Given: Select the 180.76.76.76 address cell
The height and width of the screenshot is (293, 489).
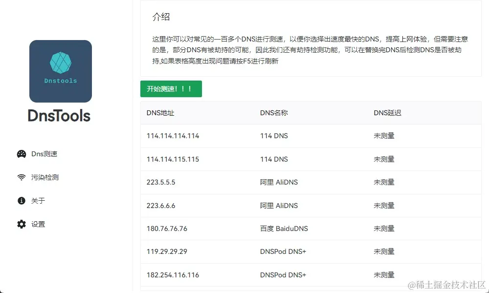Looking at the screenshot, I should pos(167,229).
